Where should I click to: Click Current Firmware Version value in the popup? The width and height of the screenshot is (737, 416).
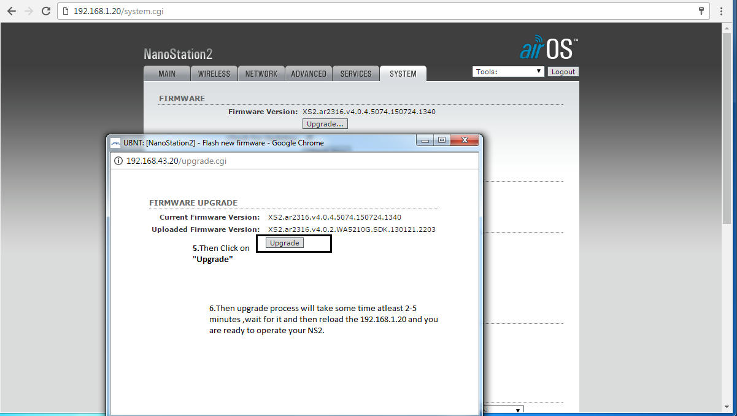point(334,217)
